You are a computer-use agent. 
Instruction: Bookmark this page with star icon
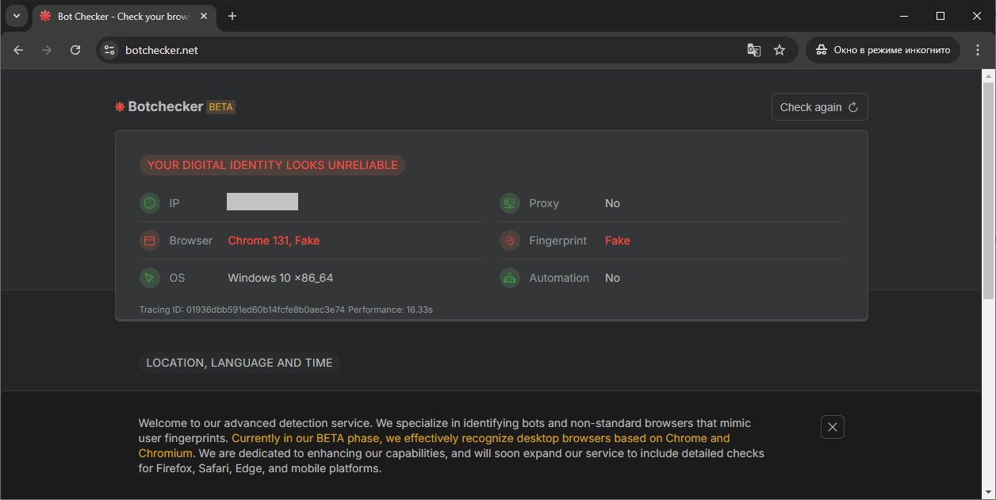click(x=780, y=50)
